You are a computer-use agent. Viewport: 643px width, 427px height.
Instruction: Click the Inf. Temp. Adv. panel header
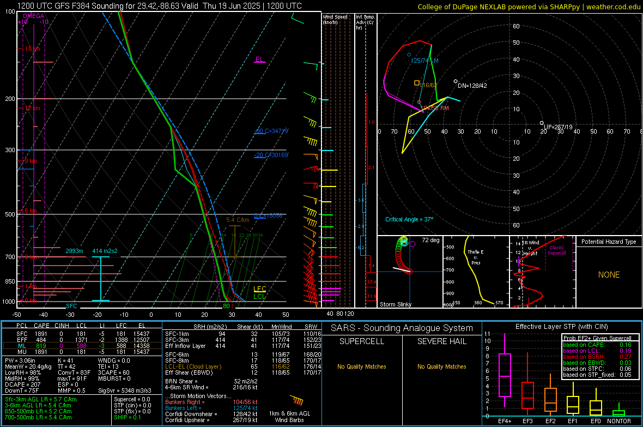pos(365,22)
